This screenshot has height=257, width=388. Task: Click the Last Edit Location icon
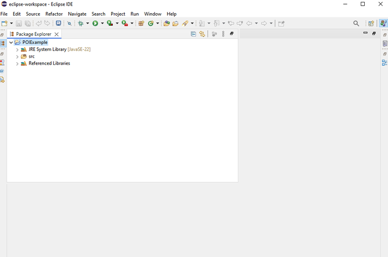point(231,24)
